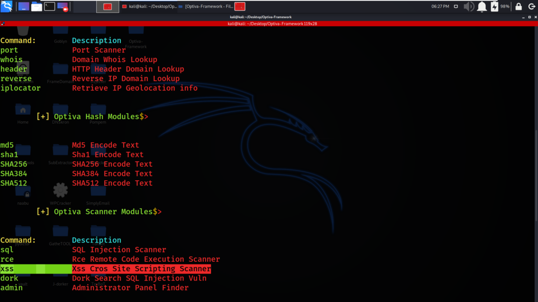Click the screen recorder panel icon

62,6
